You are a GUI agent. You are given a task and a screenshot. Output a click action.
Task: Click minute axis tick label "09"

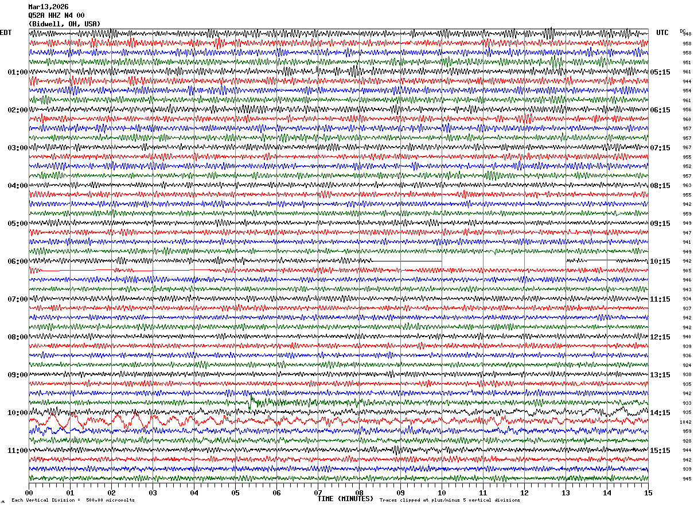click(400, 493)
